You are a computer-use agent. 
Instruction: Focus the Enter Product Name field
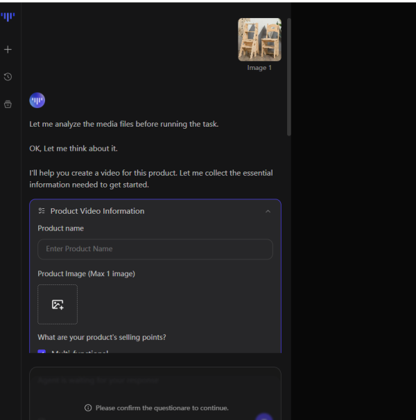155,249
